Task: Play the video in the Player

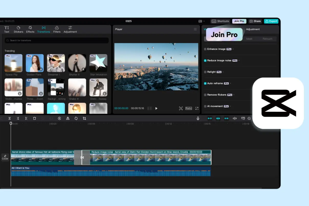Action: pos(156,108)
